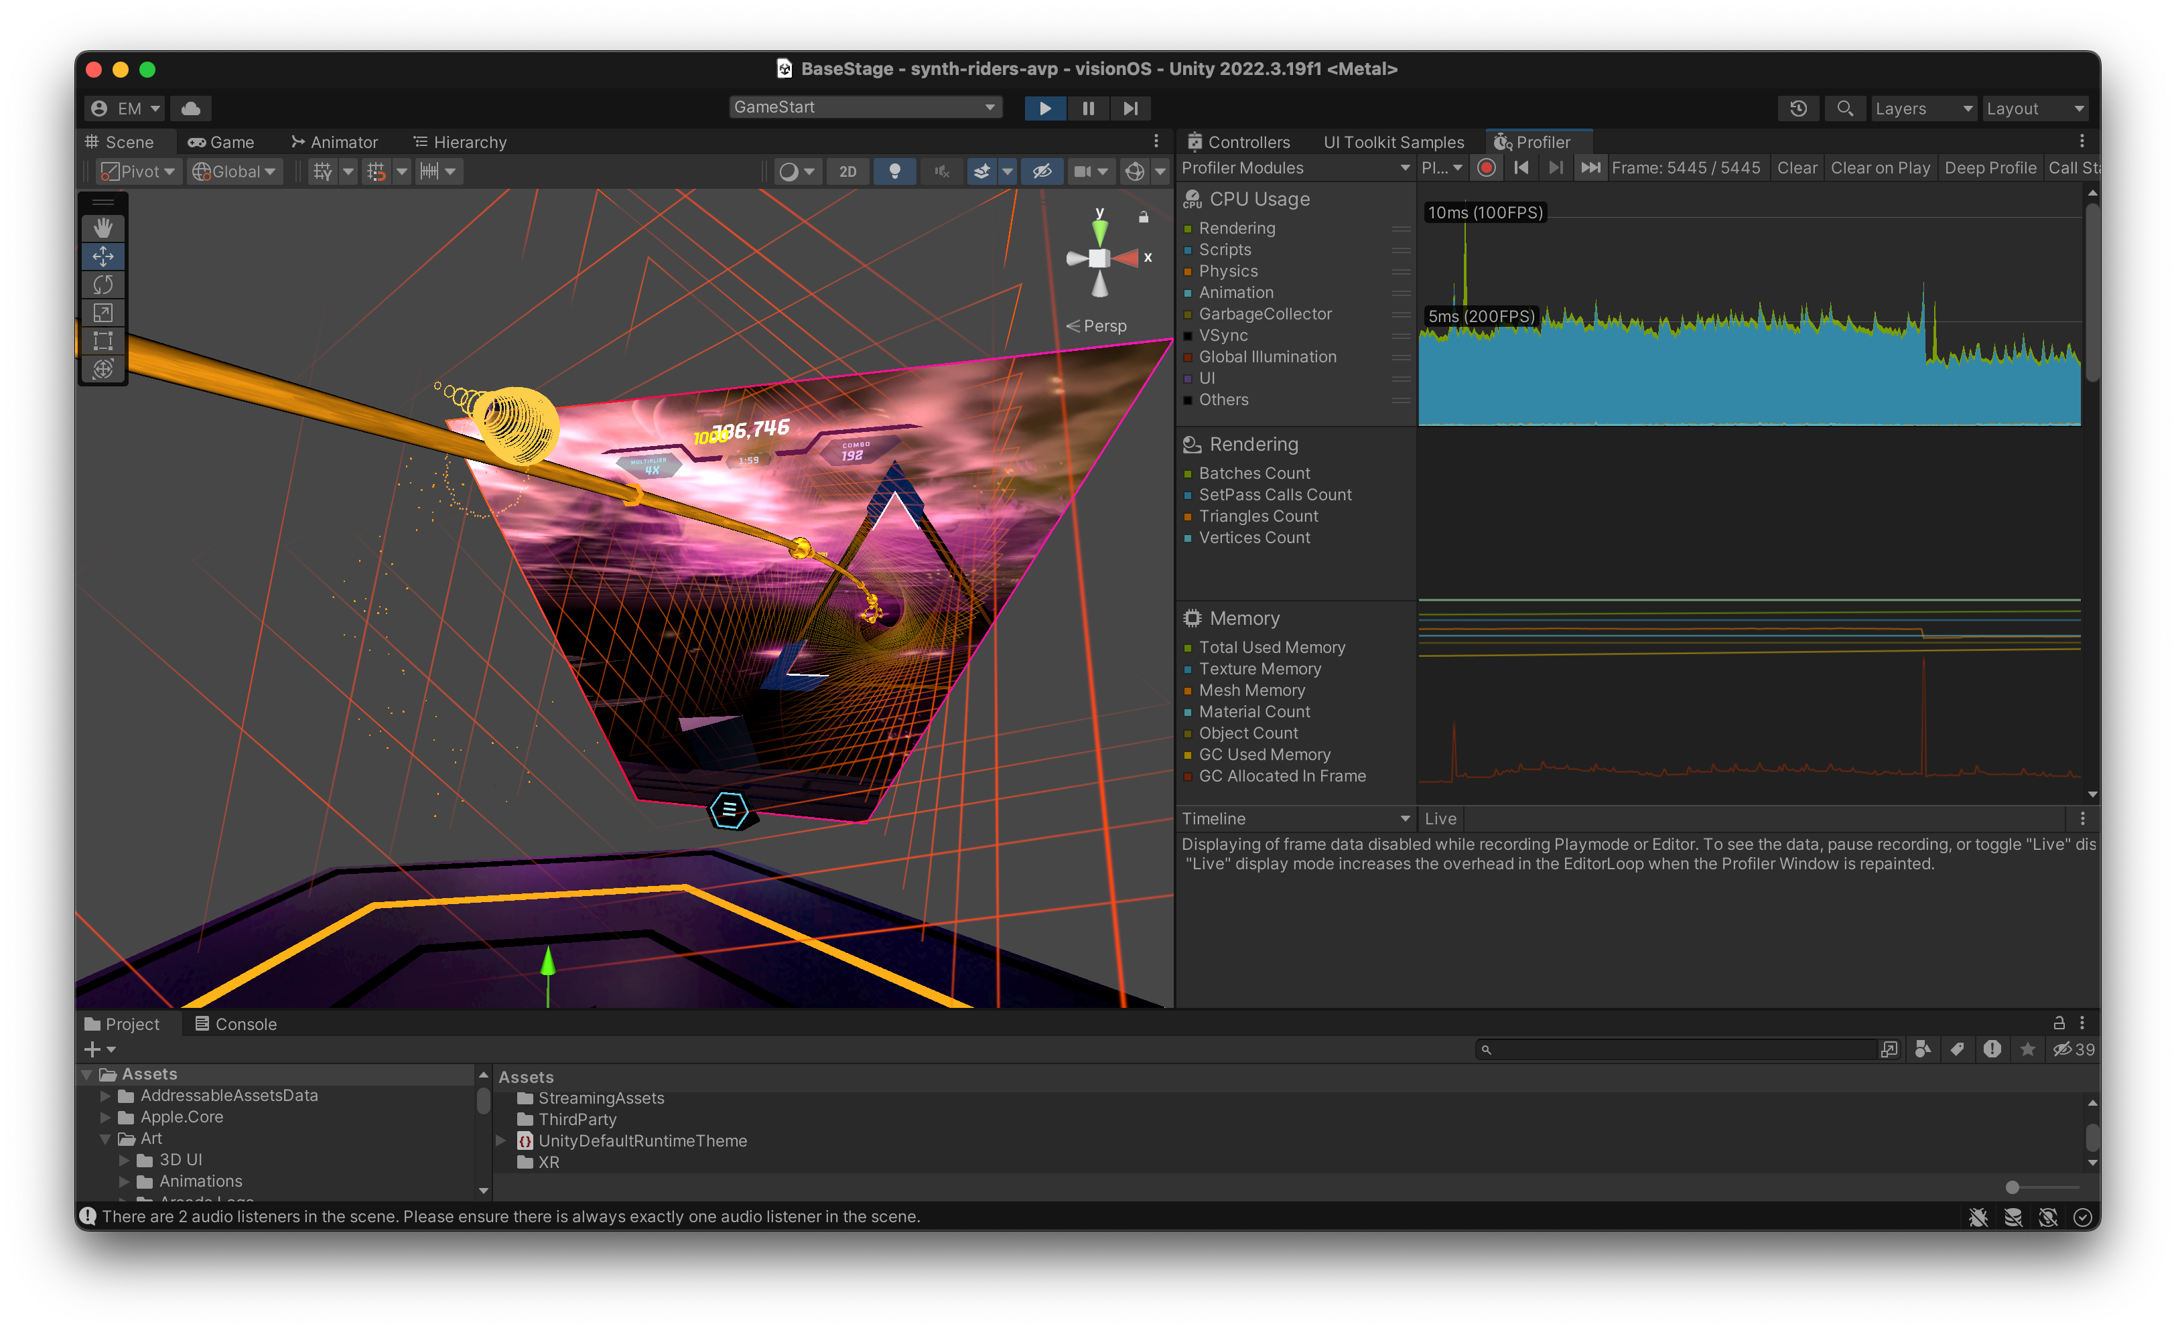Select the Scale tool
The width and height of the screenshot is (2176, 1330).
tap(103, 313)
